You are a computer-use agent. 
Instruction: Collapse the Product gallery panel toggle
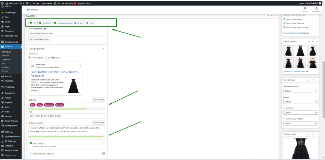point(317,41)
